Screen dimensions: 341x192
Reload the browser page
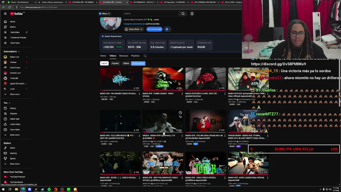[10, 7]
